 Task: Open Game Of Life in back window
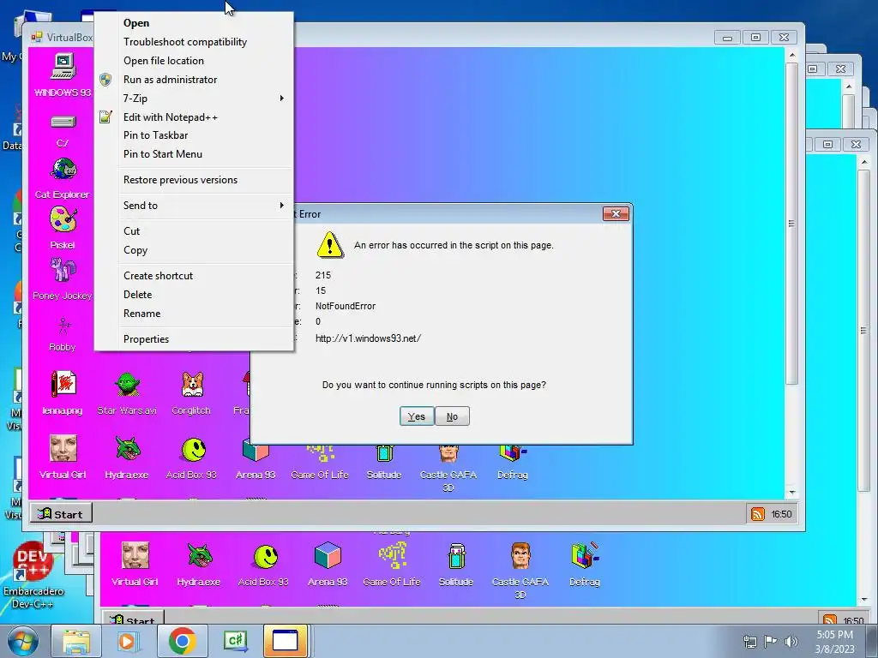[392, 555]
